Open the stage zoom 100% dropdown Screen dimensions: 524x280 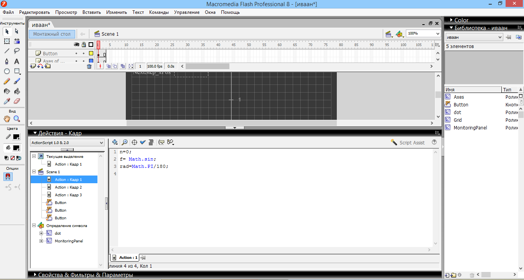(x=423, y=33)
